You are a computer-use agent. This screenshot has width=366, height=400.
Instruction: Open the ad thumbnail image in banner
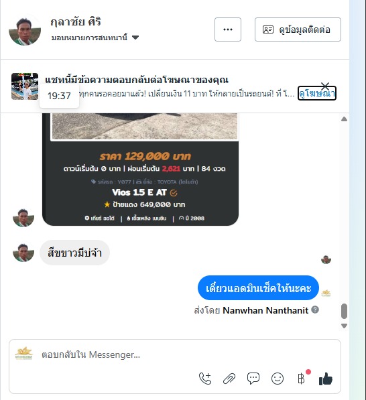coord(25,86)
